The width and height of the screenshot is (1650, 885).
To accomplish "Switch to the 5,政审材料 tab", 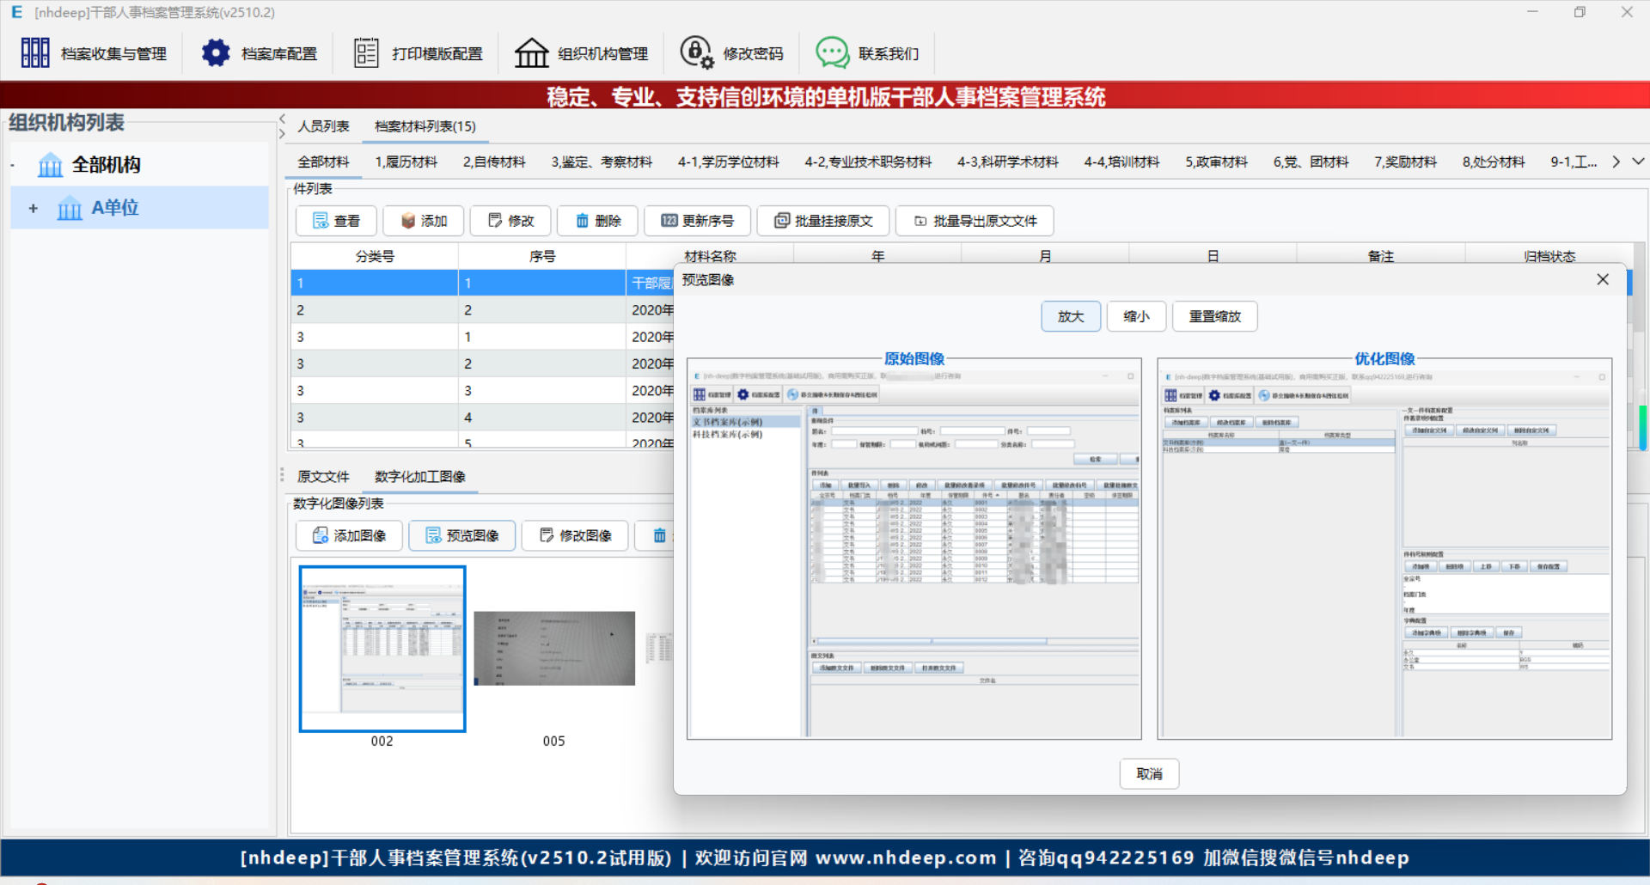I will [x=1215, y=162].
